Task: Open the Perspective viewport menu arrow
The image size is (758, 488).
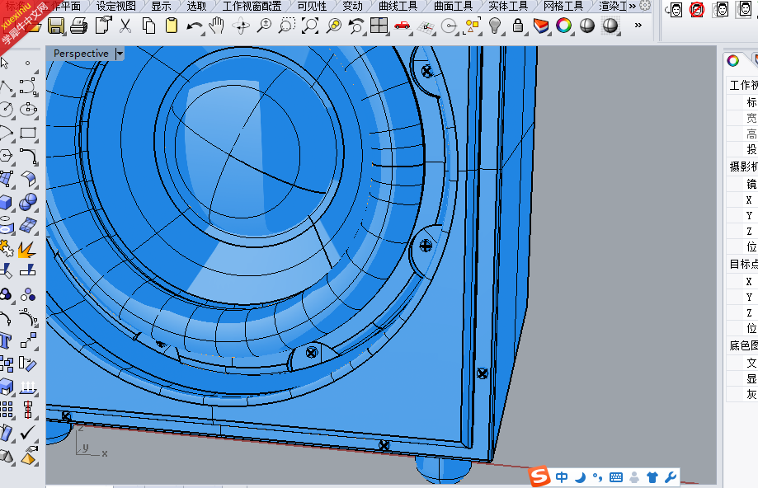Action: [x=120, y=54]
